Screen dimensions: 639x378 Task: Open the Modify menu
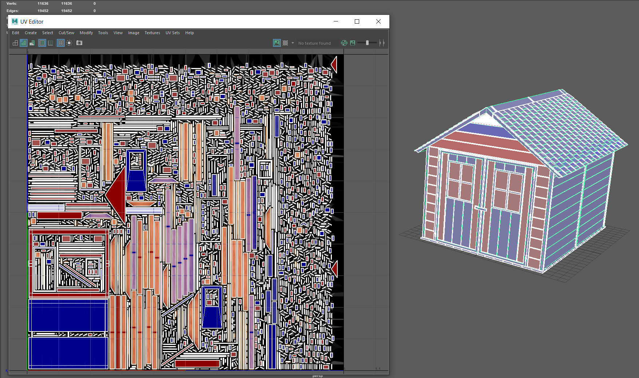pyautogui.click(x=86, y=33)
